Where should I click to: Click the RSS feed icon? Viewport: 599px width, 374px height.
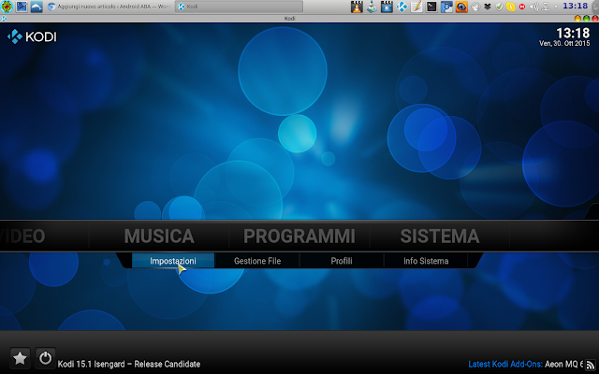pos(591,365)
